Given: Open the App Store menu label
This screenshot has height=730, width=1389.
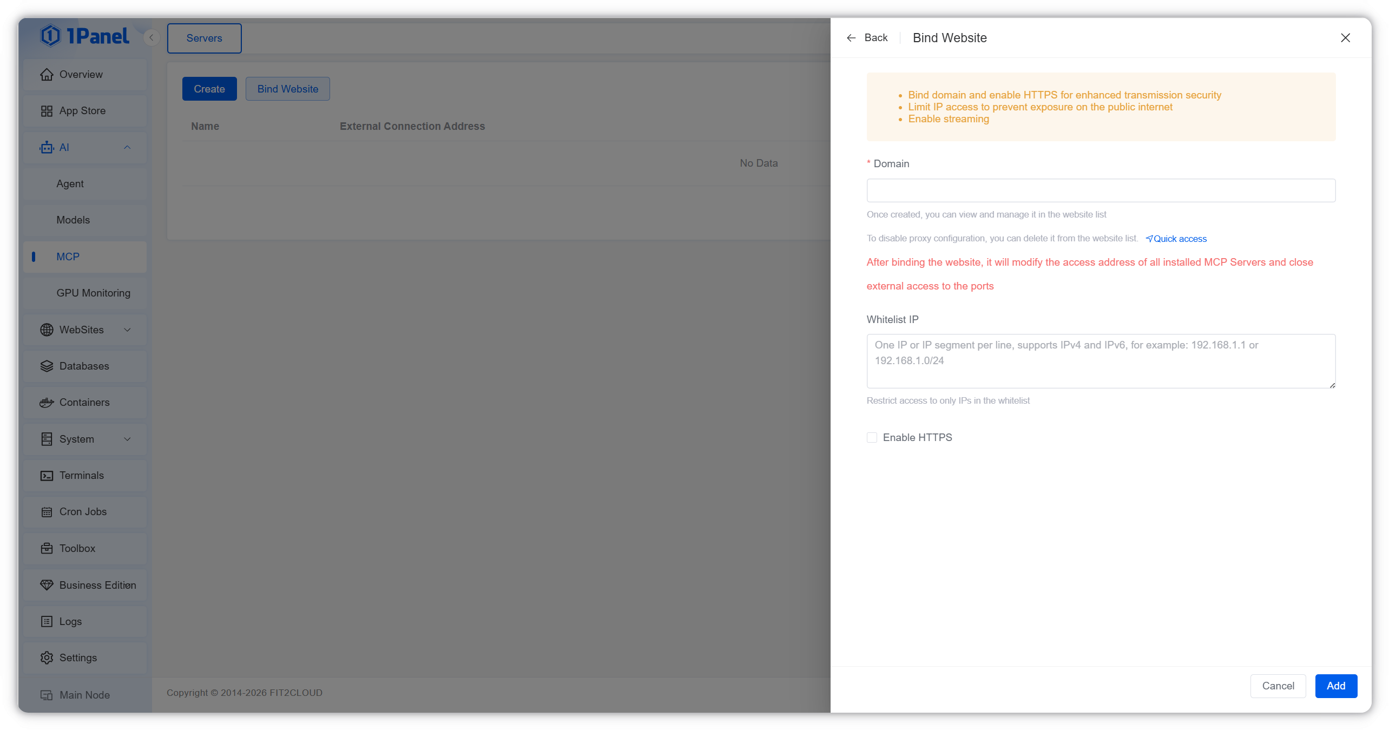Looking at the screenshot, I should [82, 111].
